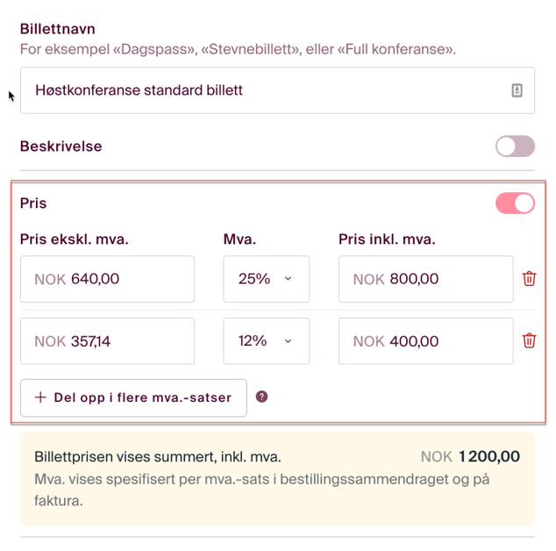Remove the 12% VAT price row
This screenshot has height=551, width=556.
[529, 340]
